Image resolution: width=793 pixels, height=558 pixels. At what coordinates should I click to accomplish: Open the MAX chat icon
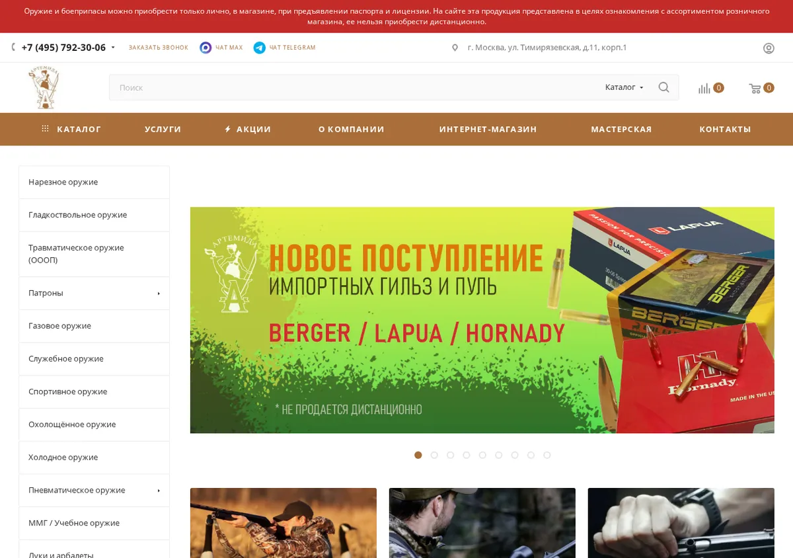pos(206,48)
